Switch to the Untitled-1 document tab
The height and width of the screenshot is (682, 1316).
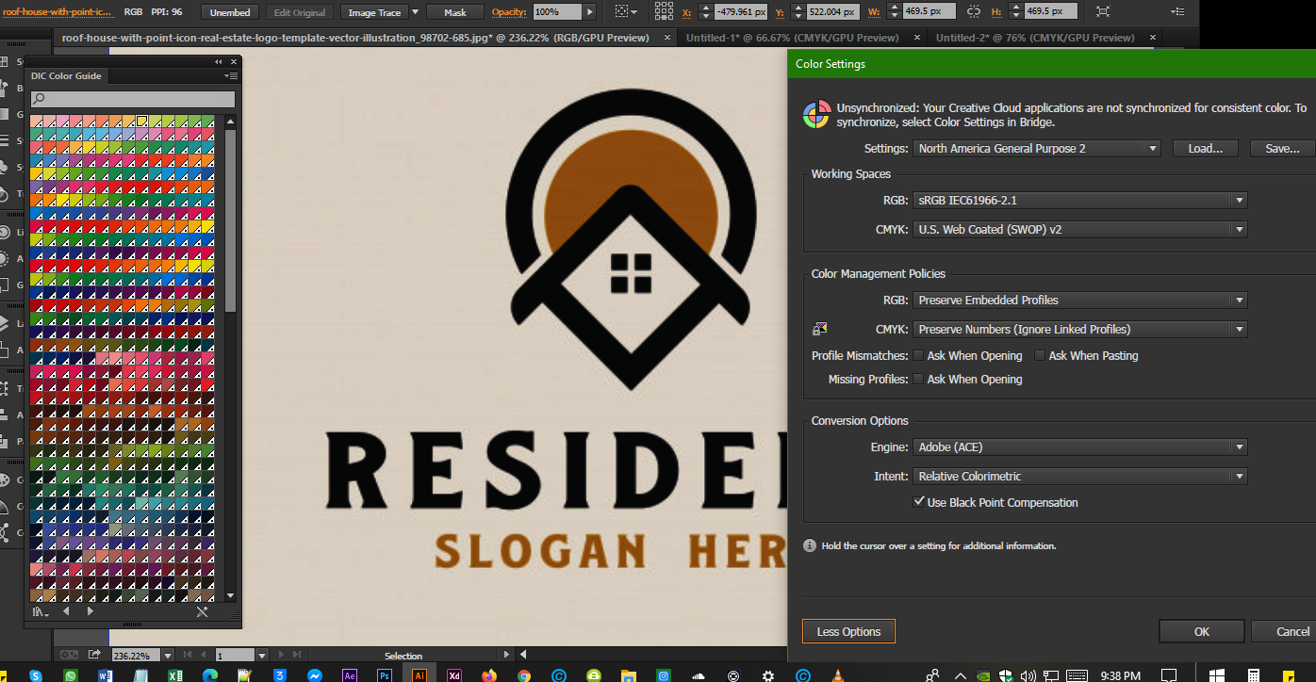(x=792, y=38)
